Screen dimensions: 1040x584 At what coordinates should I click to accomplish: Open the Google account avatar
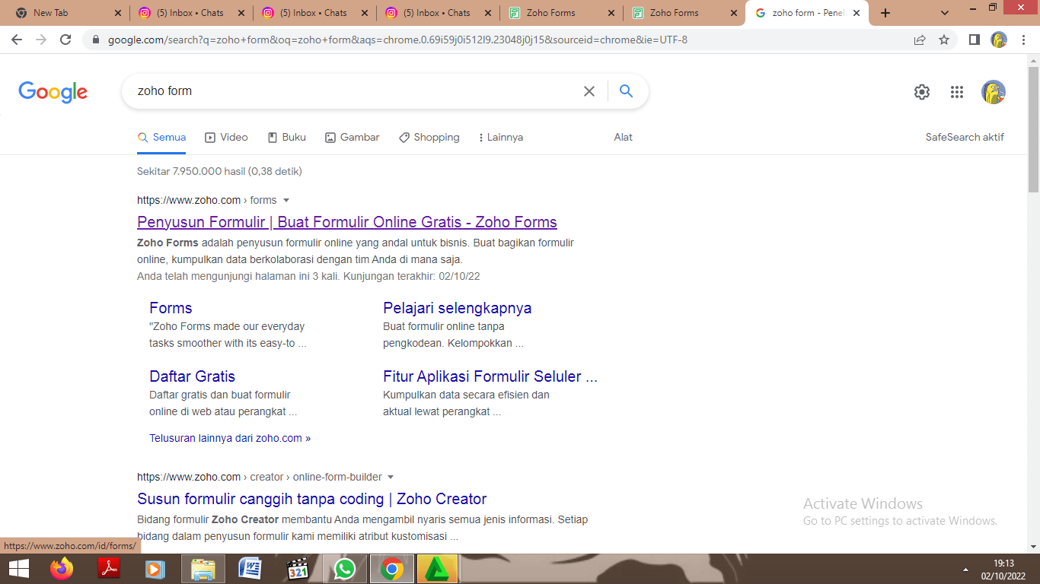pyautogui.click(x=994, y=92)
